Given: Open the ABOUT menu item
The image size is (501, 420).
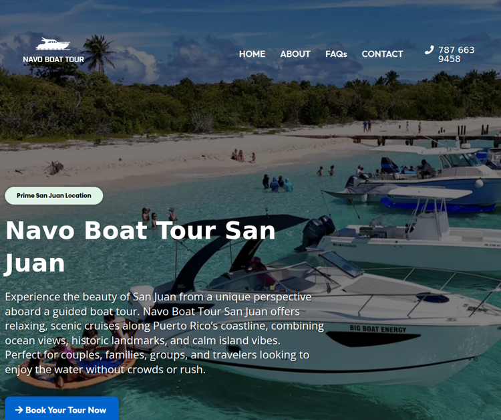Looking at the screenshot, I should [x=295, y=54].
